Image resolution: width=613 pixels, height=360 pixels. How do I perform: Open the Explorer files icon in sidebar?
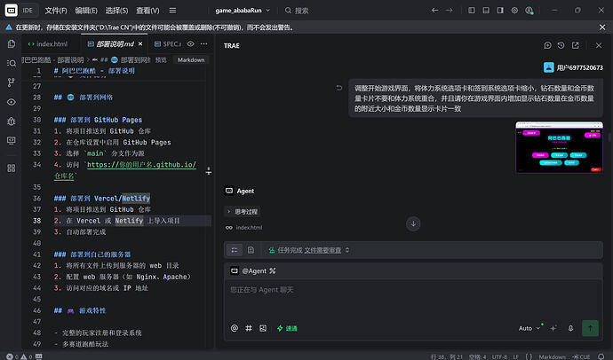pos(12,43)
